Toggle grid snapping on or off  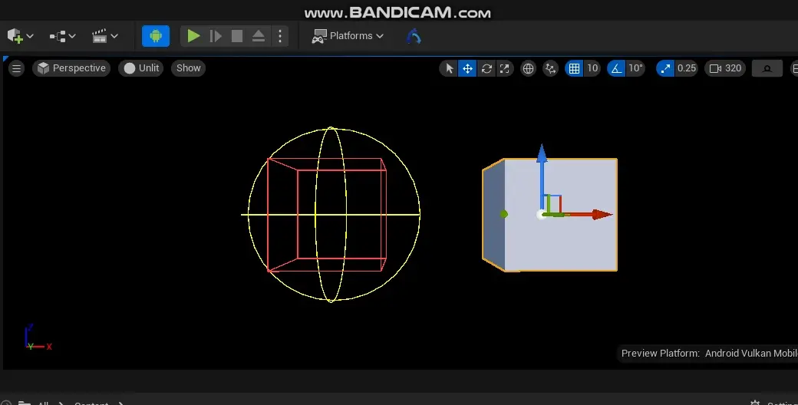(574, 68)
